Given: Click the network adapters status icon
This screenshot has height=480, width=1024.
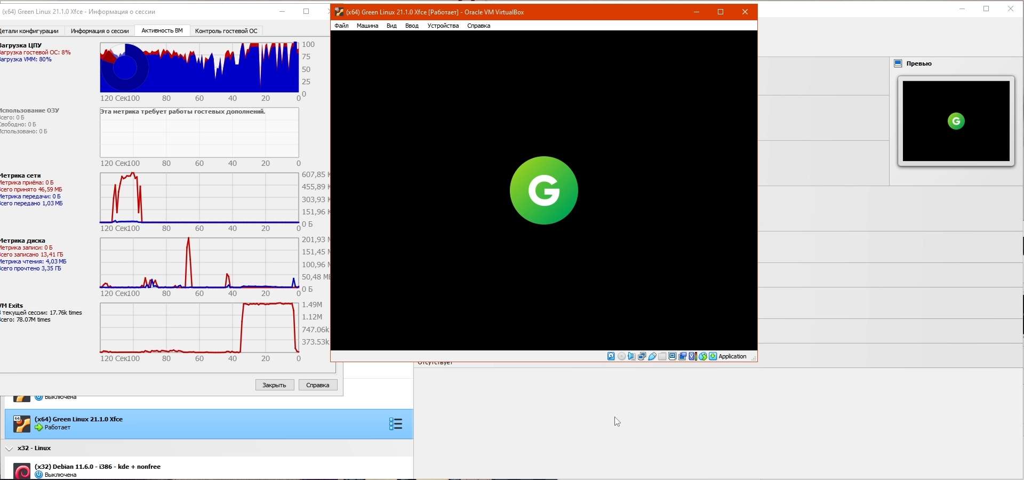Looking at the screenshot, I should click(642, 357).
